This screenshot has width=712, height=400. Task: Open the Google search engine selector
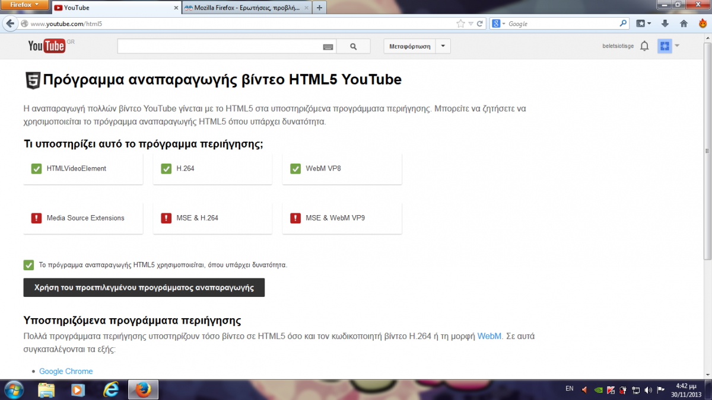pos(498,24)
